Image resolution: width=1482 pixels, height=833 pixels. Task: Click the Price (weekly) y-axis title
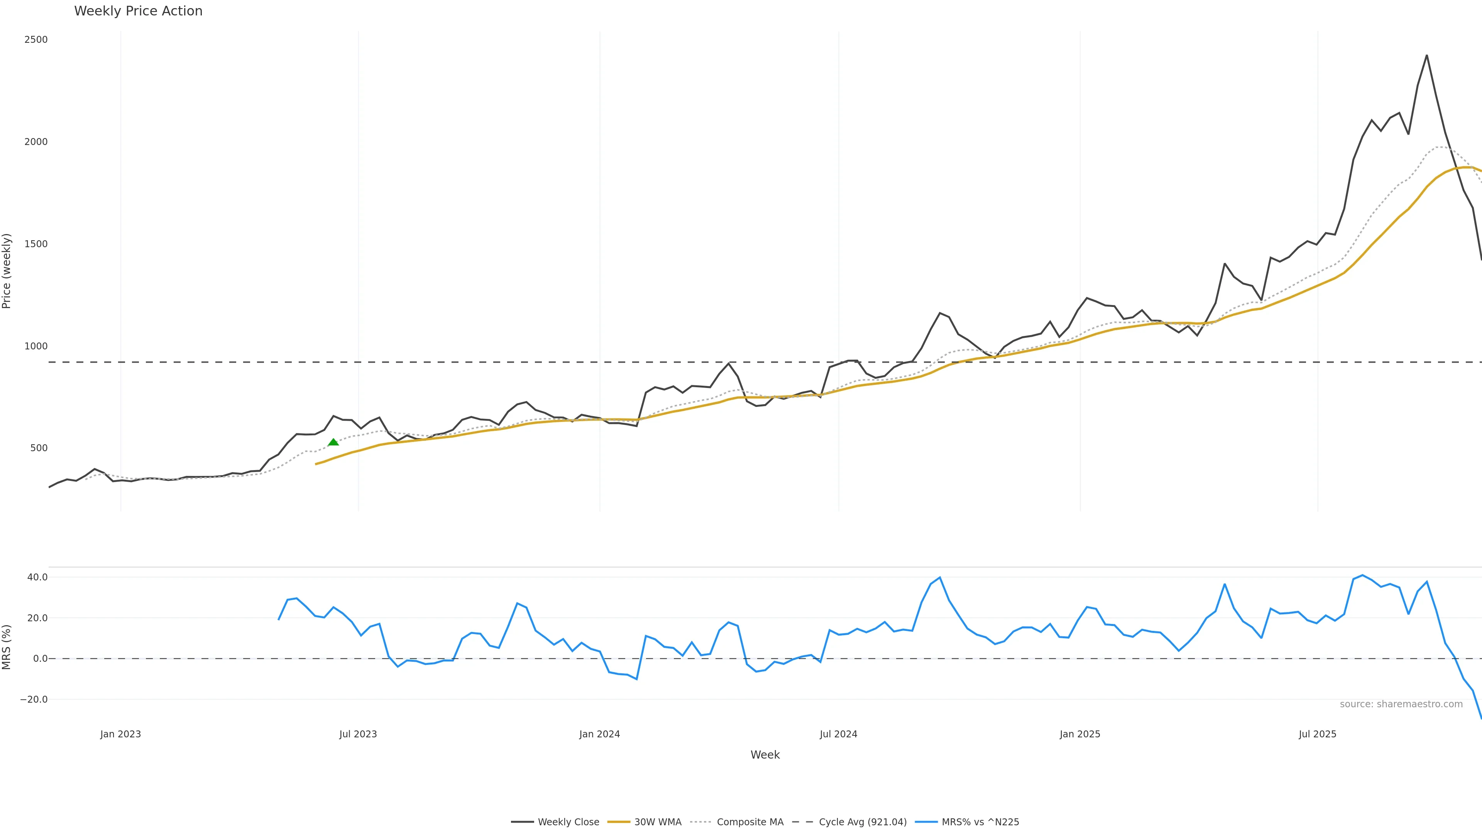[7, 271]
